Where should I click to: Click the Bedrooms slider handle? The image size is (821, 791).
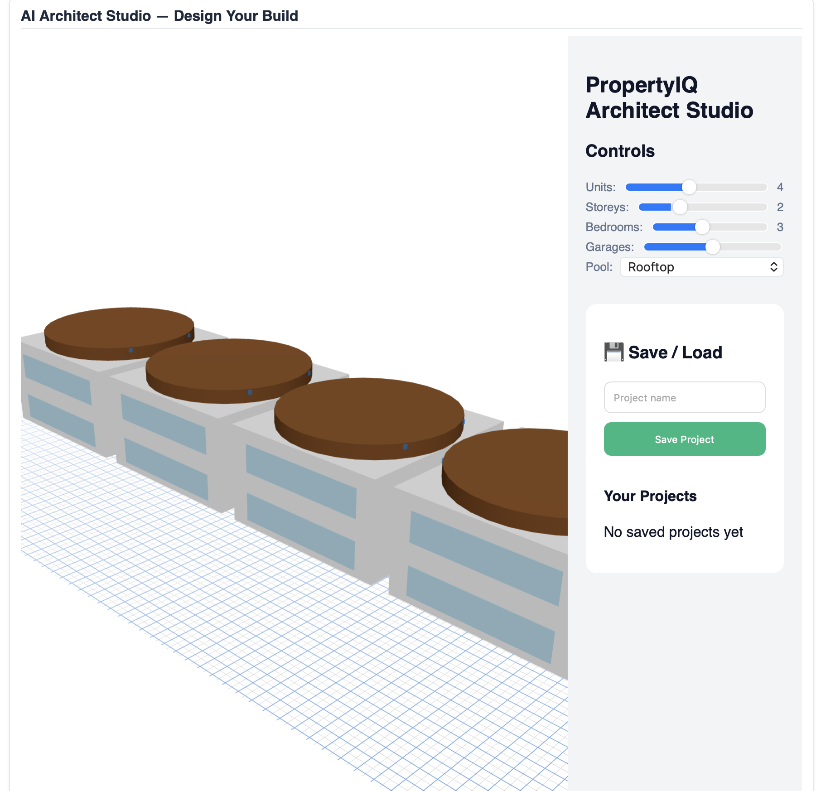702,227
